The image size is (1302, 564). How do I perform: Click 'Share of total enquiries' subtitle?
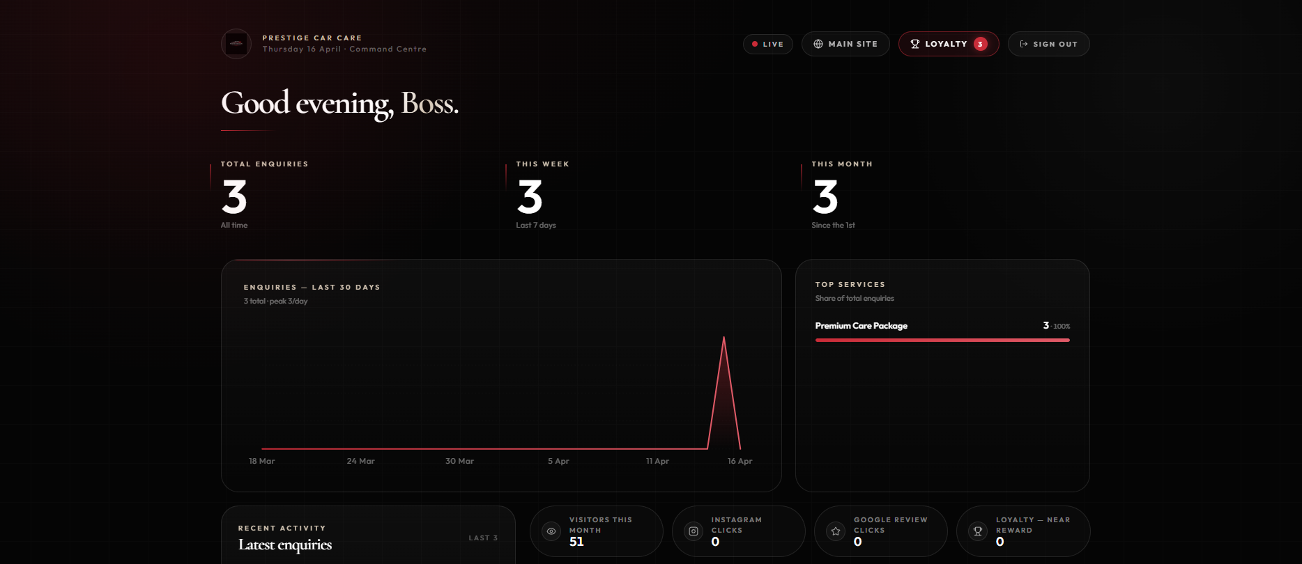coord(855,298)
